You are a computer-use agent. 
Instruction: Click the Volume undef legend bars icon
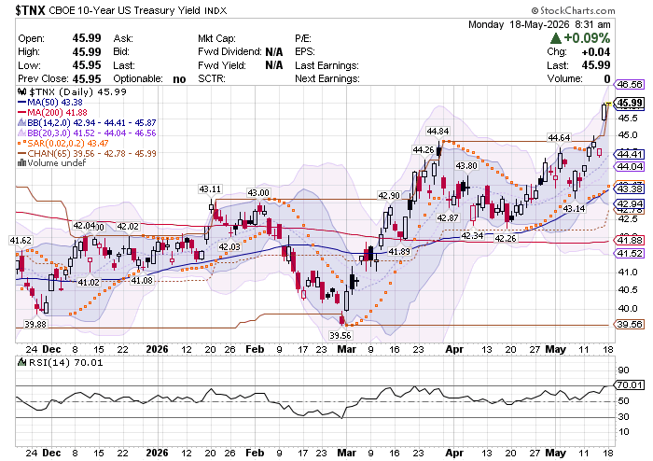click(22, 162)
